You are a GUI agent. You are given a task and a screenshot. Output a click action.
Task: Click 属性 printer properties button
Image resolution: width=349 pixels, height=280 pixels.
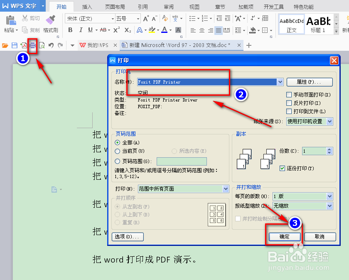pos(310,82)
